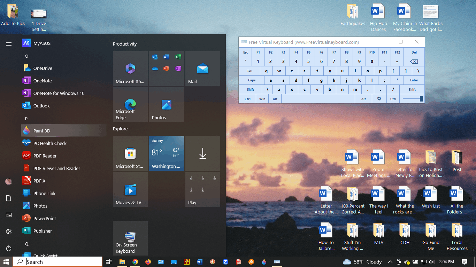
Task: Open the Play folder tile group
Action: coord(203,189)
